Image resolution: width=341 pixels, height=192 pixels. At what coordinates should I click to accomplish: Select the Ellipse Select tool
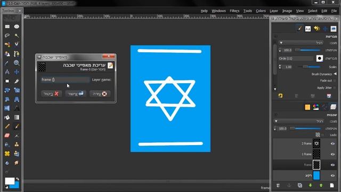point(17,27)
